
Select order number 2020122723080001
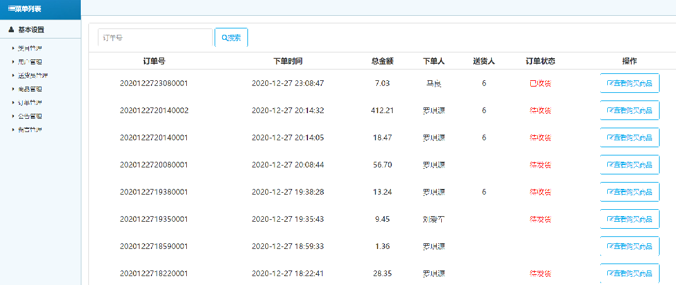click(x=154, y=83)
